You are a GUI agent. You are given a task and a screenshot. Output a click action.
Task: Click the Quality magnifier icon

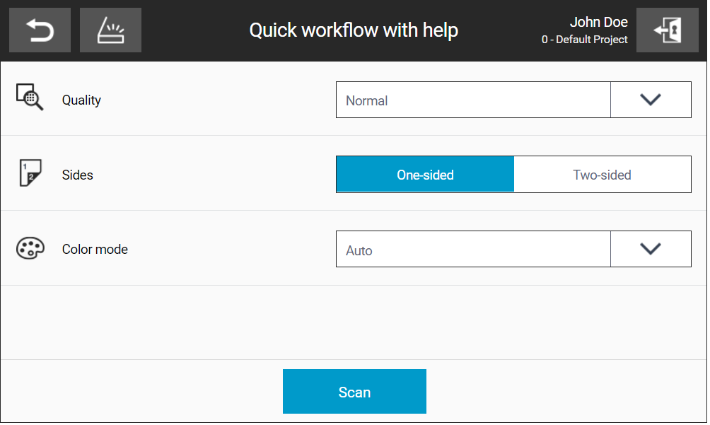click(30, 96)
